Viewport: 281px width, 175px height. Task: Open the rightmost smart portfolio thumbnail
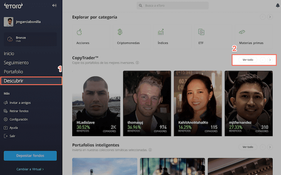tap(240, 167)
